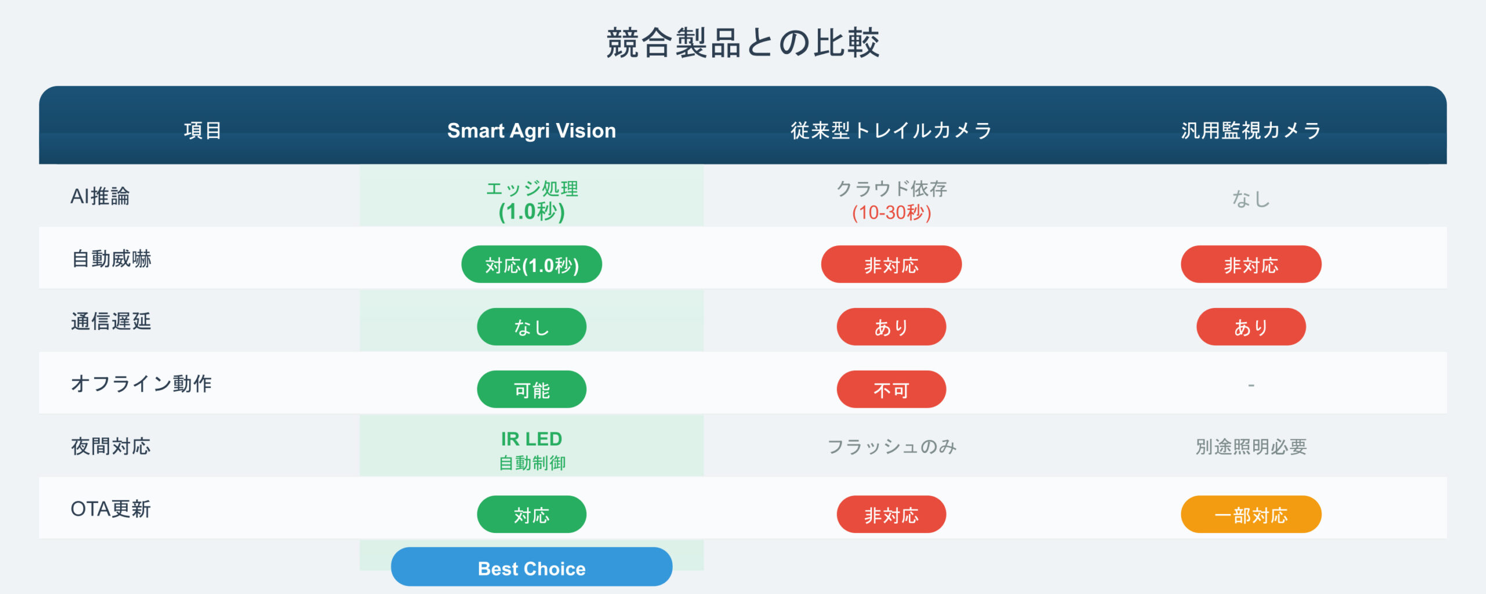Click the Smart Agri Vision column header

[531, 131]
